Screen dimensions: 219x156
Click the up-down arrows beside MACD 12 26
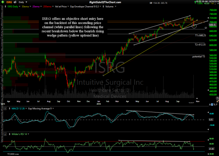click(x=10, y=109)
